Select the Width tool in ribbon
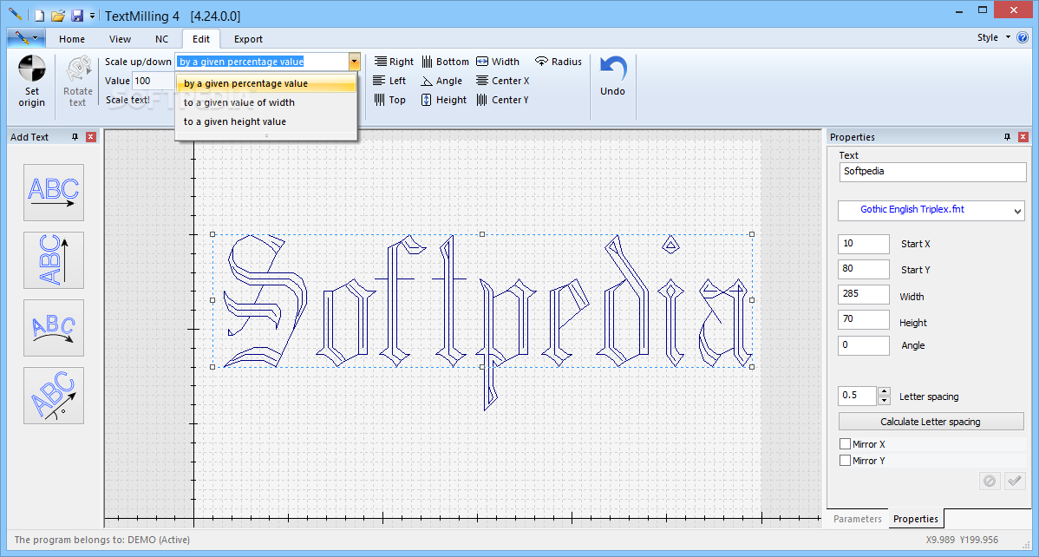 pos(498,62)
